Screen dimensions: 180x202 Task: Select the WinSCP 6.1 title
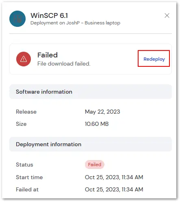point(49,15)
